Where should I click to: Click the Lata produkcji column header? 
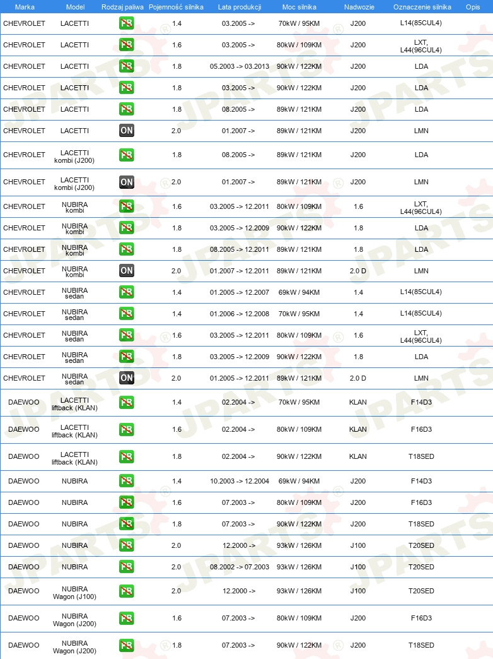[x=240, y=7]
